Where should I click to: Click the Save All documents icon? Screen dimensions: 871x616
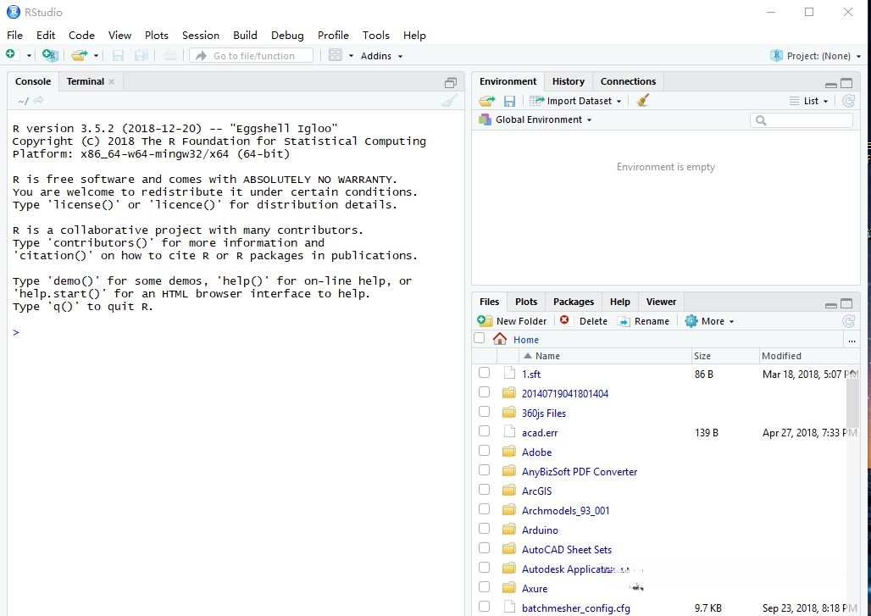point(141,55)
